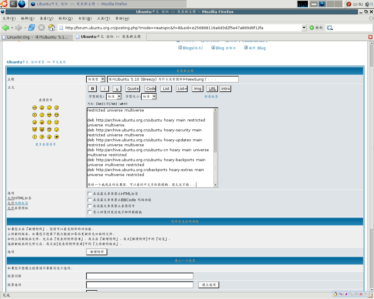Launch the terminal from top panel
The image size is (374, 299).
pyautogui.click(x=13, y=4)
